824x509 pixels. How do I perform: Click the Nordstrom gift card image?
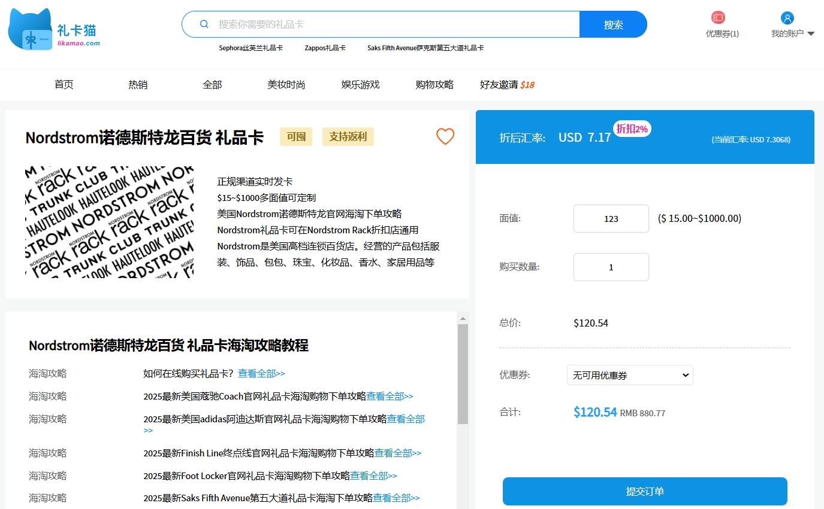pos(110,222)
